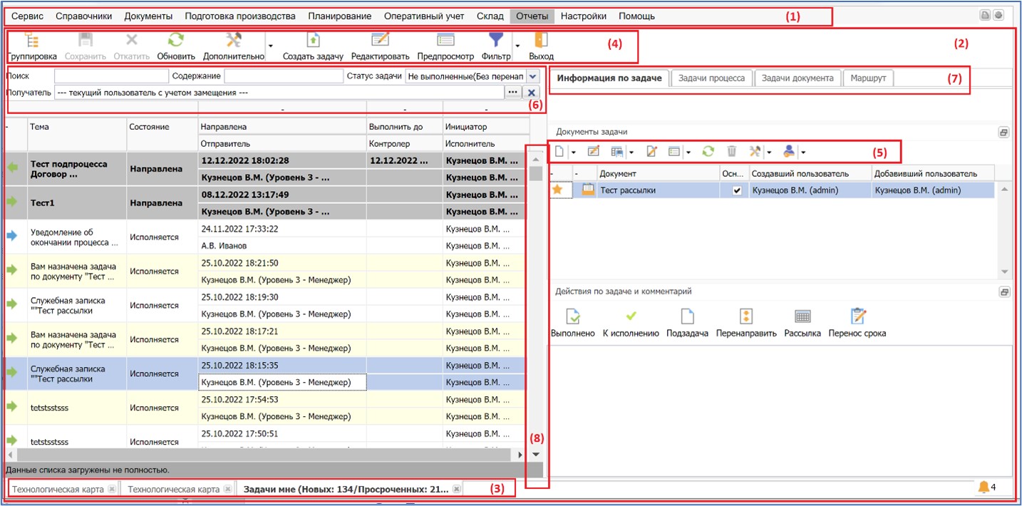1022x506 pixels.
Task: Click the Фильтр funnel icon
Action: click(495, 41)
